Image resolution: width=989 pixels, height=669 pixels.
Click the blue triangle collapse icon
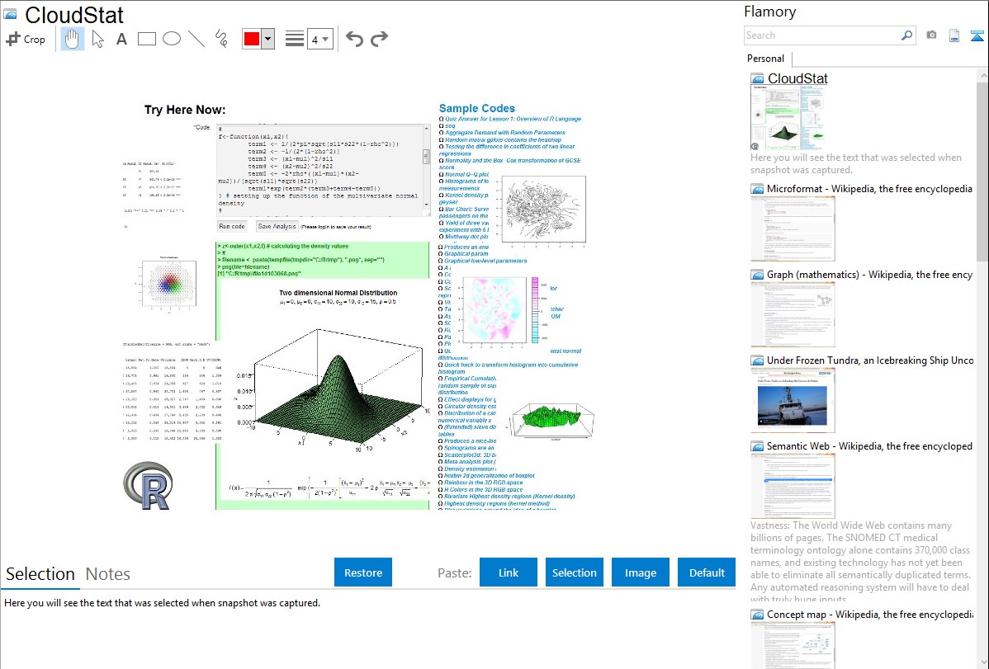(977, 36)
